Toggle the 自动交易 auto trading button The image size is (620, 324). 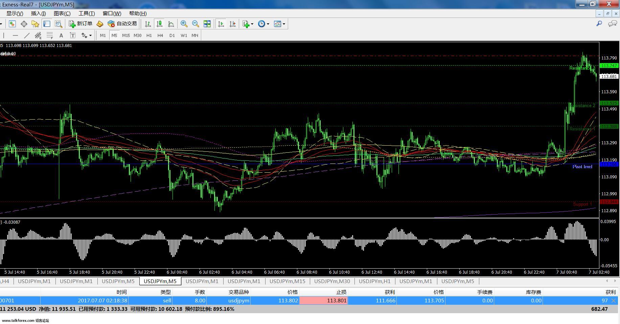122,24
